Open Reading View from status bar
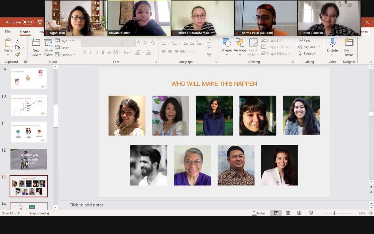This screenshot has width=374, height=234. click(x=299, y=213)
